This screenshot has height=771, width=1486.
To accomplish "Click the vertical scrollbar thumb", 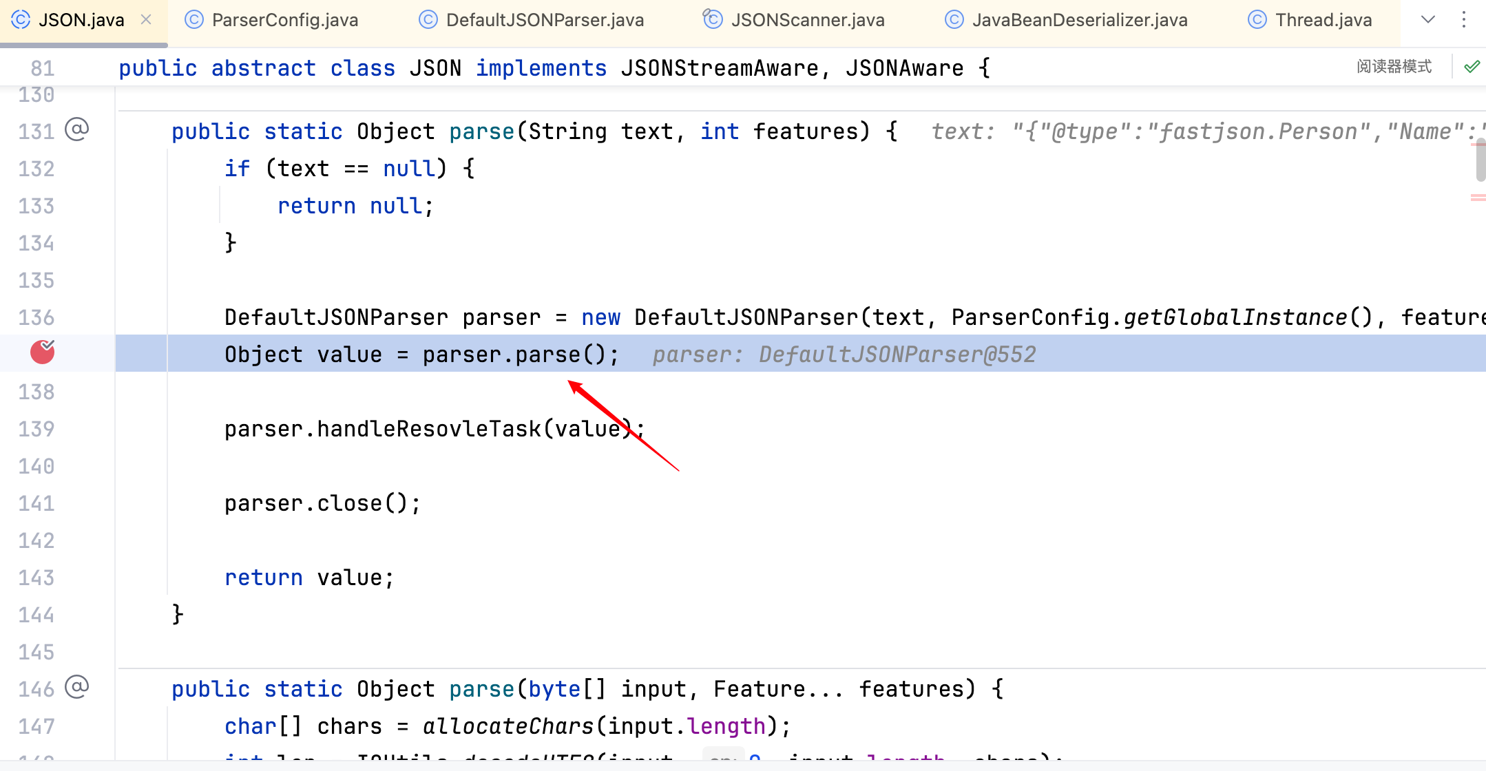I will pyautogui.click(x=1480, y=160).
